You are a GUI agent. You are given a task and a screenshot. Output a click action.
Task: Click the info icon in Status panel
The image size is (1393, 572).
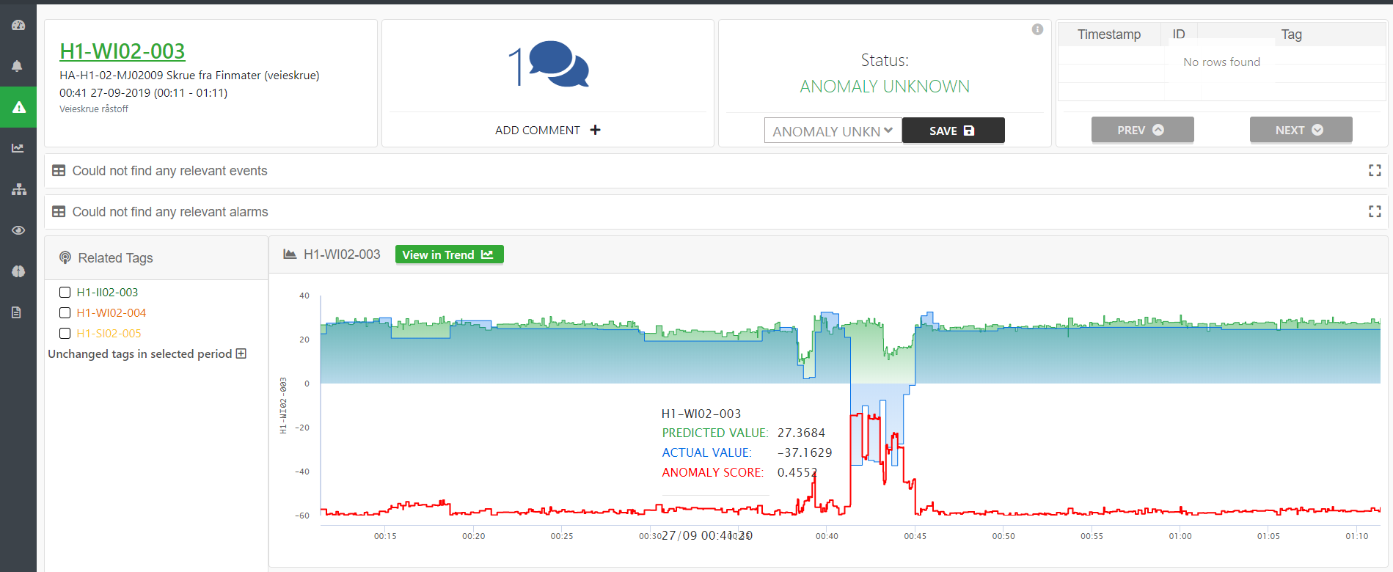tap(1037, 29)
